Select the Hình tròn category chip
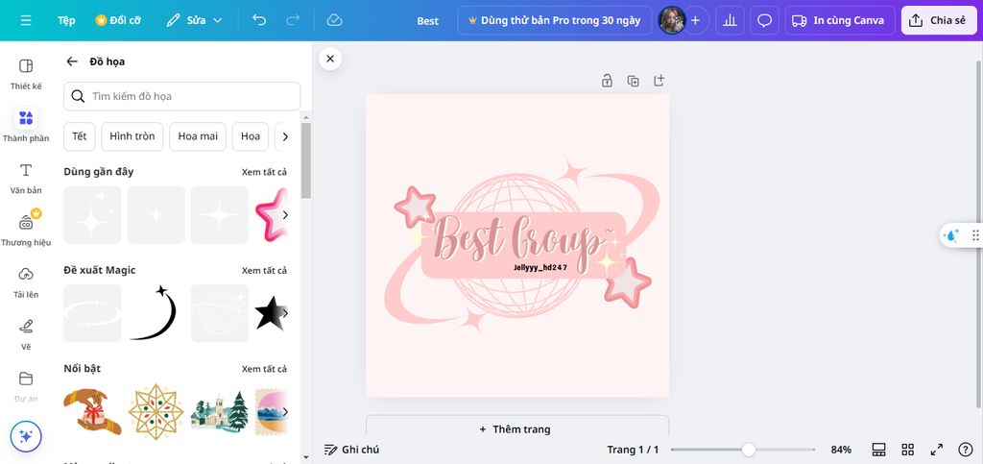983x464 pixels. pyautogui.click(x=132, y=136)
